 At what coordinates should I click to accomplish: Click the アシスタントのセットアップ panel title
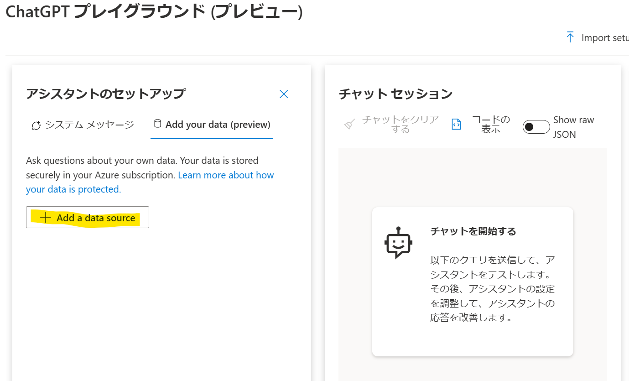pyautogui.click(x=106, y=94)
